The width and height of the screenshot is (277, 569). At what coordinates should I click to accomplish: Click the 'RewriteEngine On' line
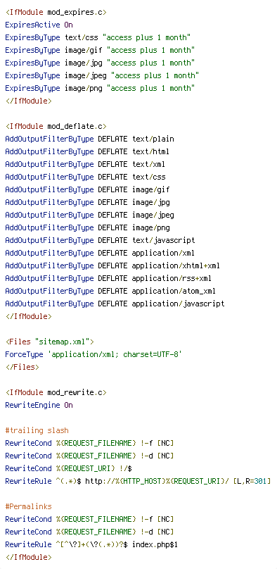tap(39, 406)
